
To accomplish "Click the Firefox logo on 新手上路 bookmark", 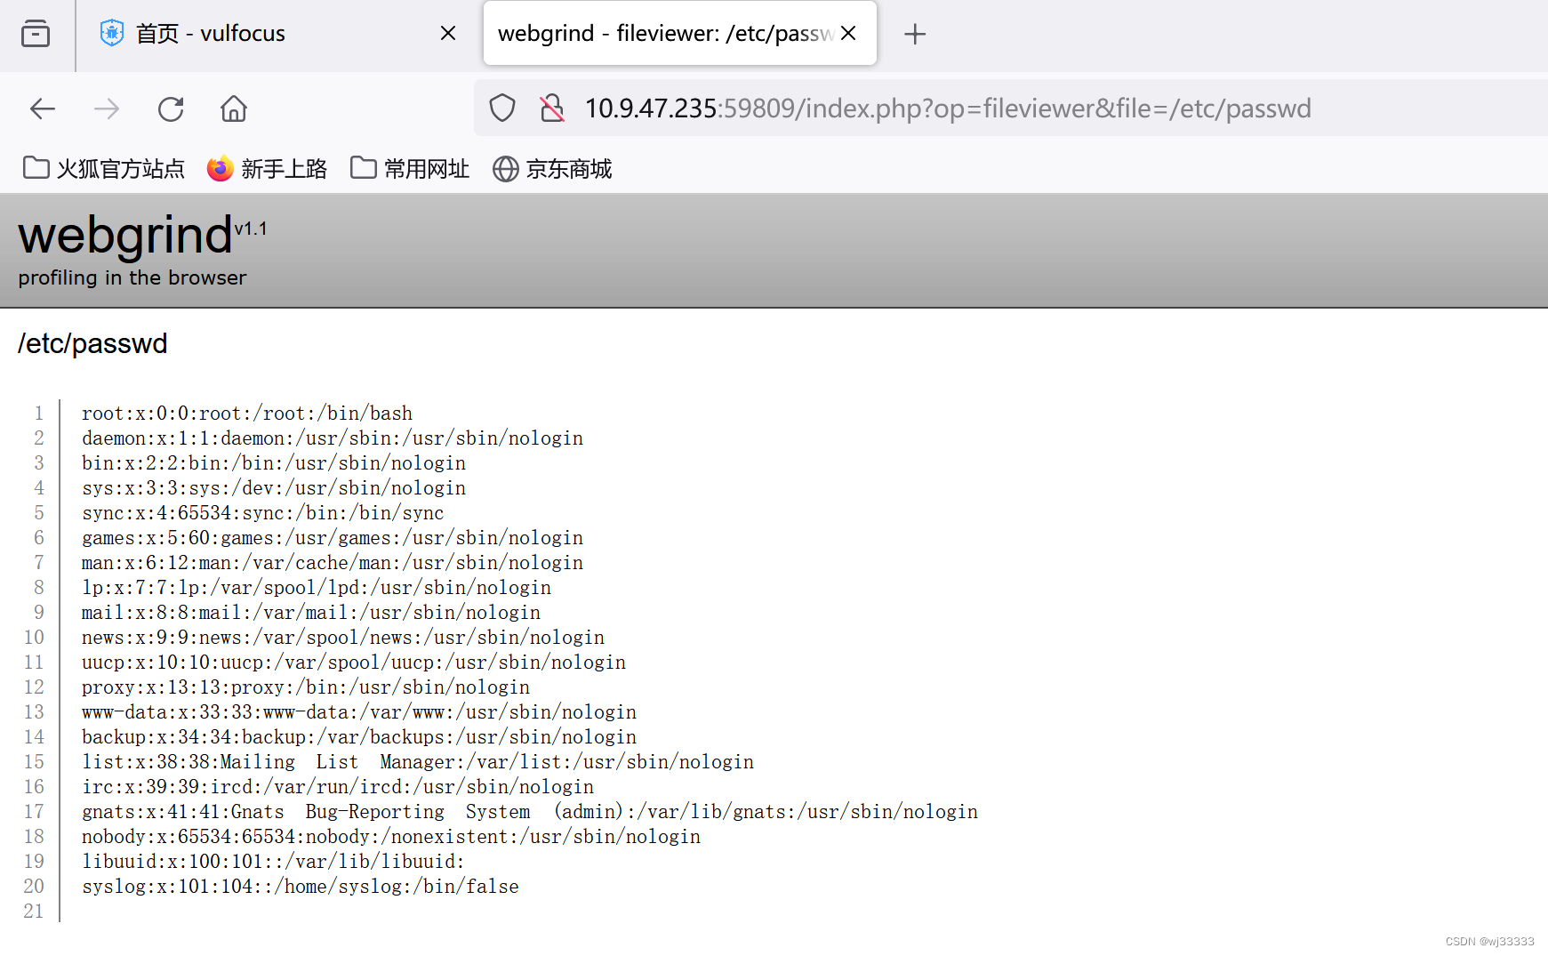I will 220,169.
